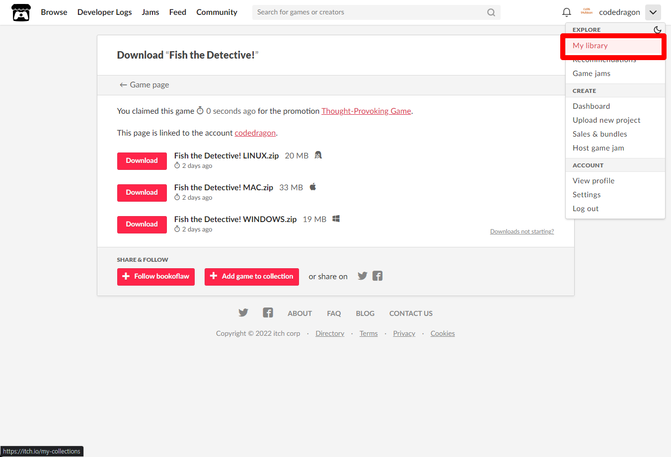
Task: Share on Facebook icon in Share & Follow
Action: 377,276
